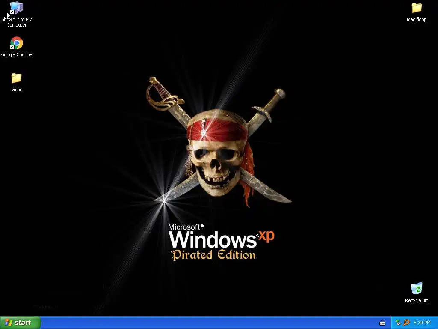The image size is (438, 329).
Task: Click the 5:34 PM taskbar clock
Action: point(422,323)
